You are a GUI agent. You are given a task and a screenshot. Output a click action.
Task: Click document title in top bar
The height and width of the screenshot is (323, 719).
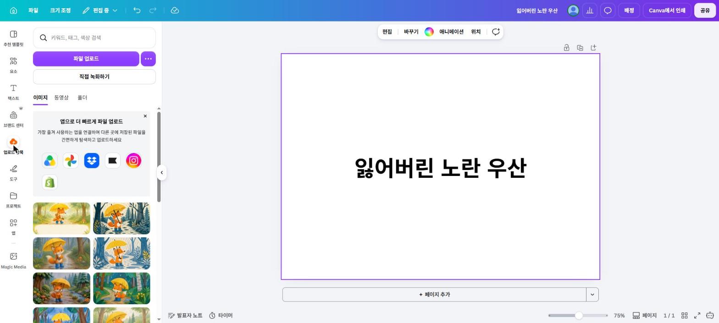[537, 11]
